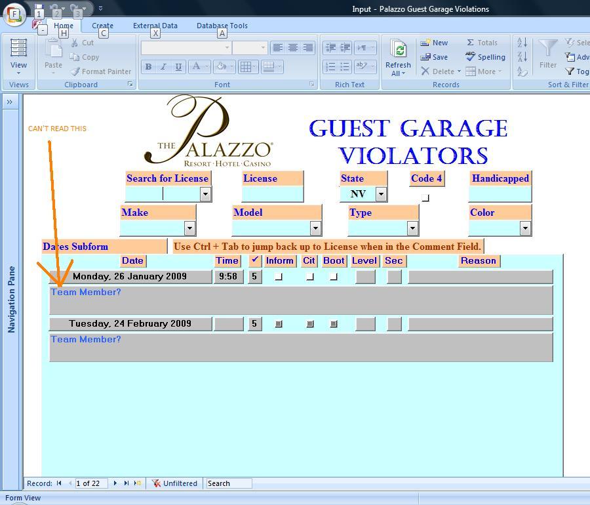Switch to the Home tab
The height and width of the screenshot is (505, 590).
(64, 26)
